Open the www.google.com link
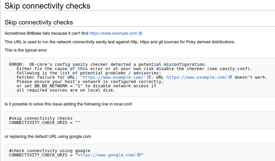 tap(107, 155)
